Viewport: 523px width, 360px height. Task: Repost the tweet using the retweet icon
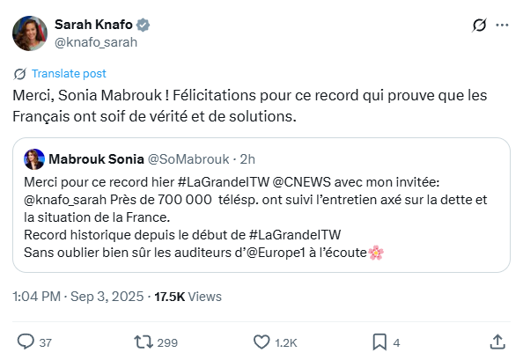[x=144, y=342]
